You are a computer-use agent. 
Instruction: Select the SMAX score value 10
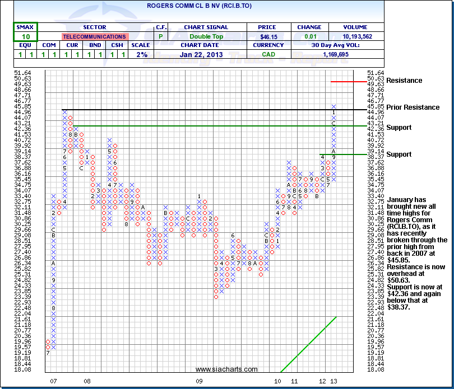coord(26,36)
